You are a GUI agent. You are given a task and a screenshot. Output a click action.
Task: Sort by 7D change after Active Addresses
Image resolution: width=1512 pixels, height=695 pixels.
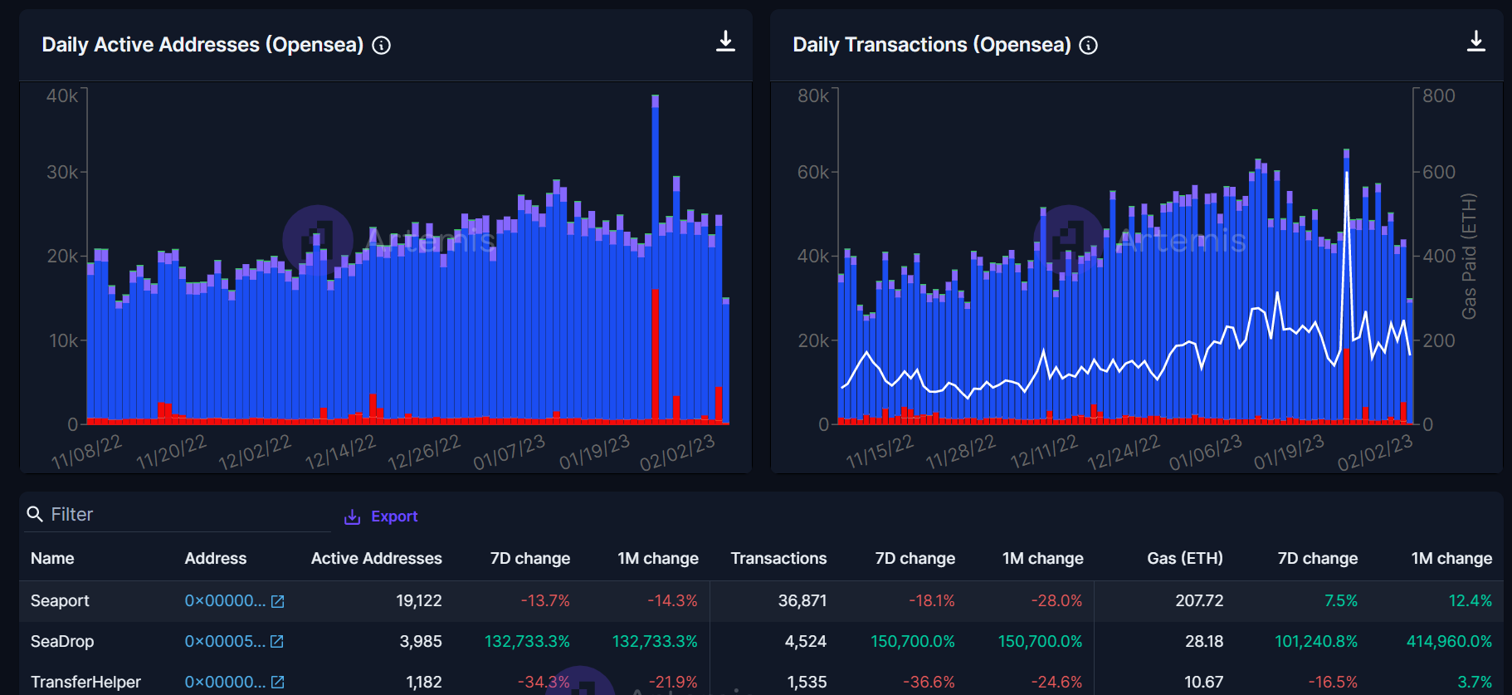tap(530, 558)
